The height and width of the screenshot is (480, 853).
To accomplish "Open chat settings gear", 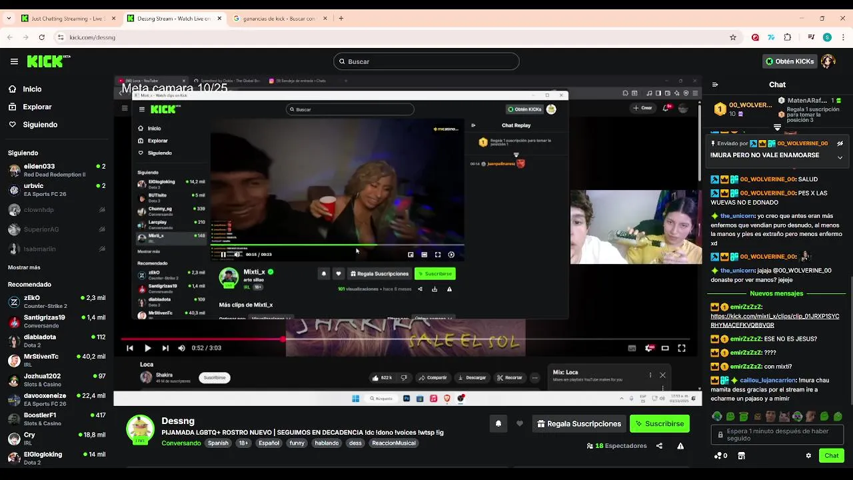I will (808, 456).
